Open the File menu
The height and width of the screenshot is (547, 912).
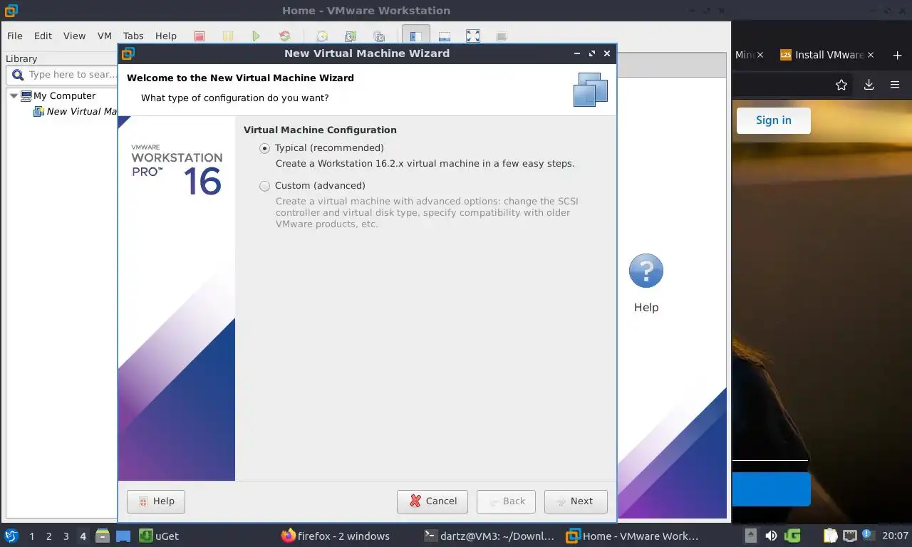[15, 36]
